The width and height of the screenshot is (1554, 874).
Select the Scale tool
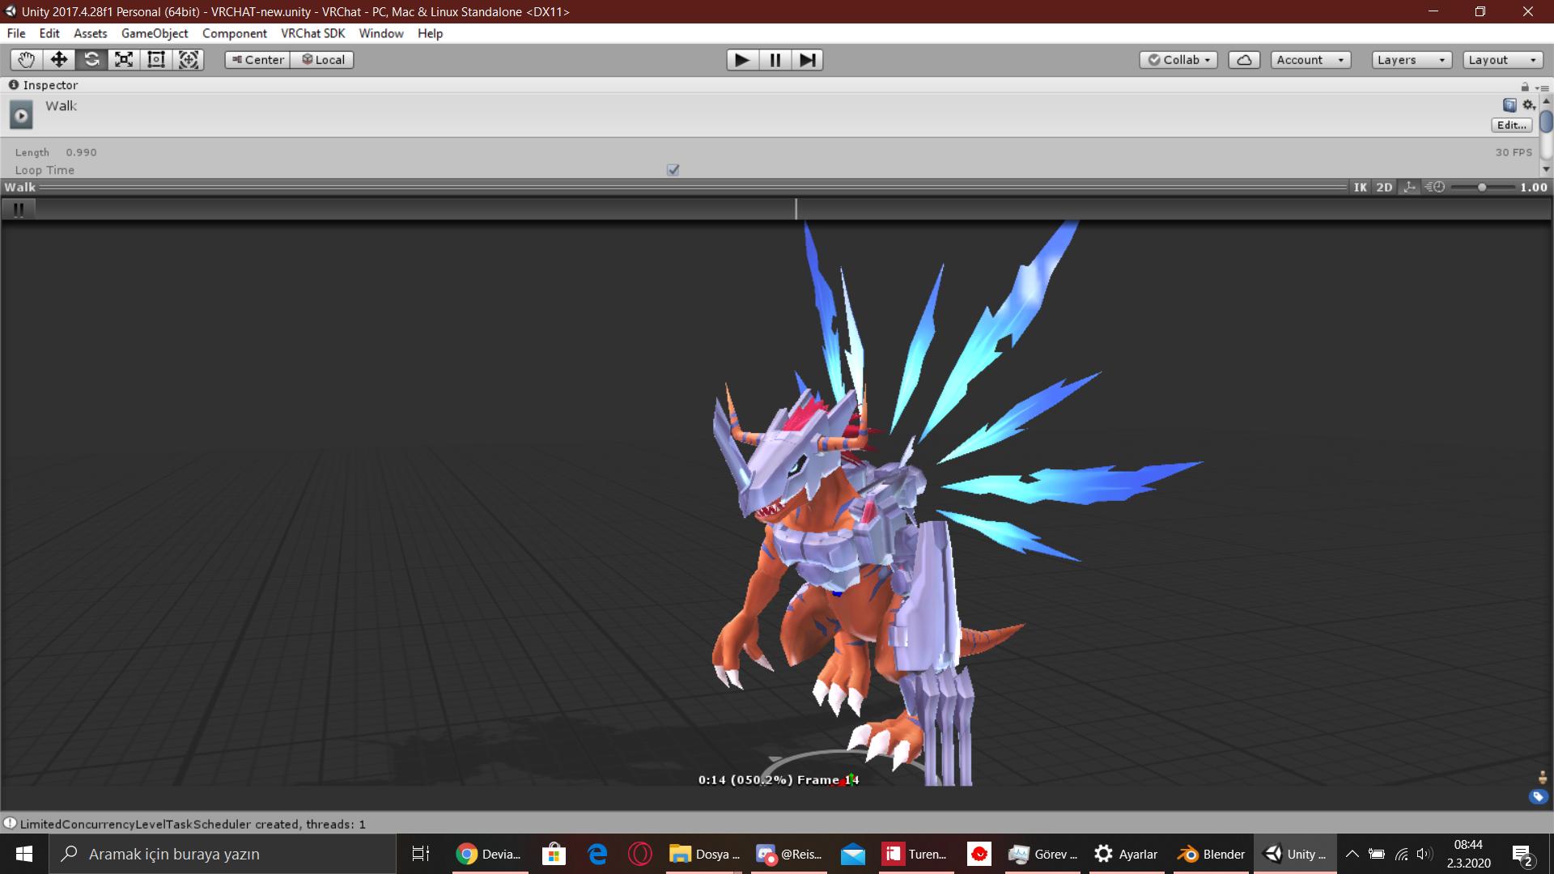coord(123,60)
